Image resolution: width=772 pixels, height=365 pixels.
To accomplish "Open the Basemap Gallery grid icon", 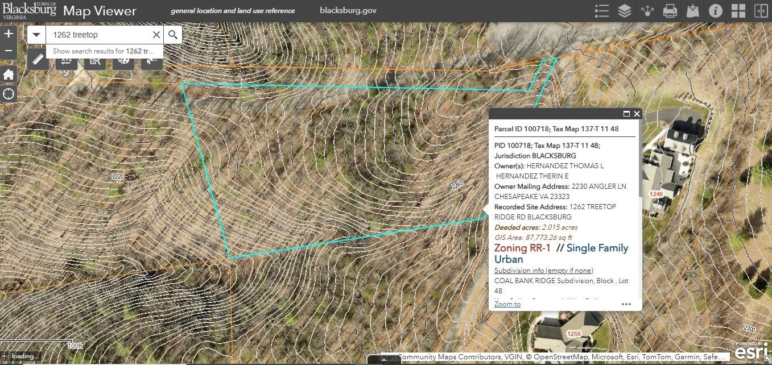I will pyautogui.click(x=738, y=11).
